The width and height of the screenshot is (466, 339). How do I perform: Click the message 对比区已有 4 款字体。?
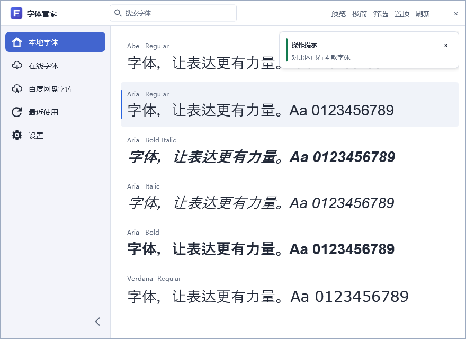[322, 58]
